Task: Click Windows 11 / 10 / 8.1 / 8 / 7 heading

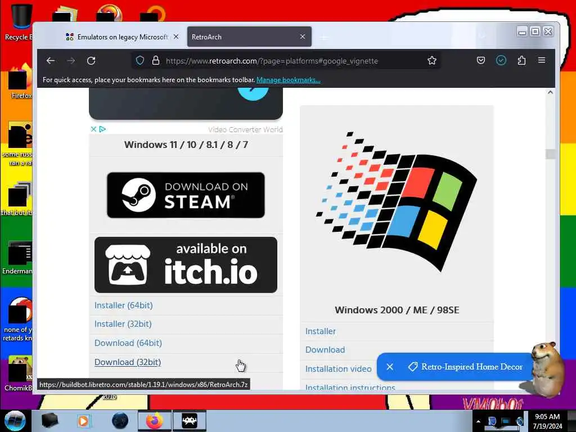Action: pyautogui.click(x=186, y=145)
